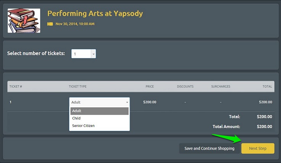Click the DISCOUNTS column header
The height and width of the screenshot is (163, 281).
pyautogui.click(x=185, y=86)
